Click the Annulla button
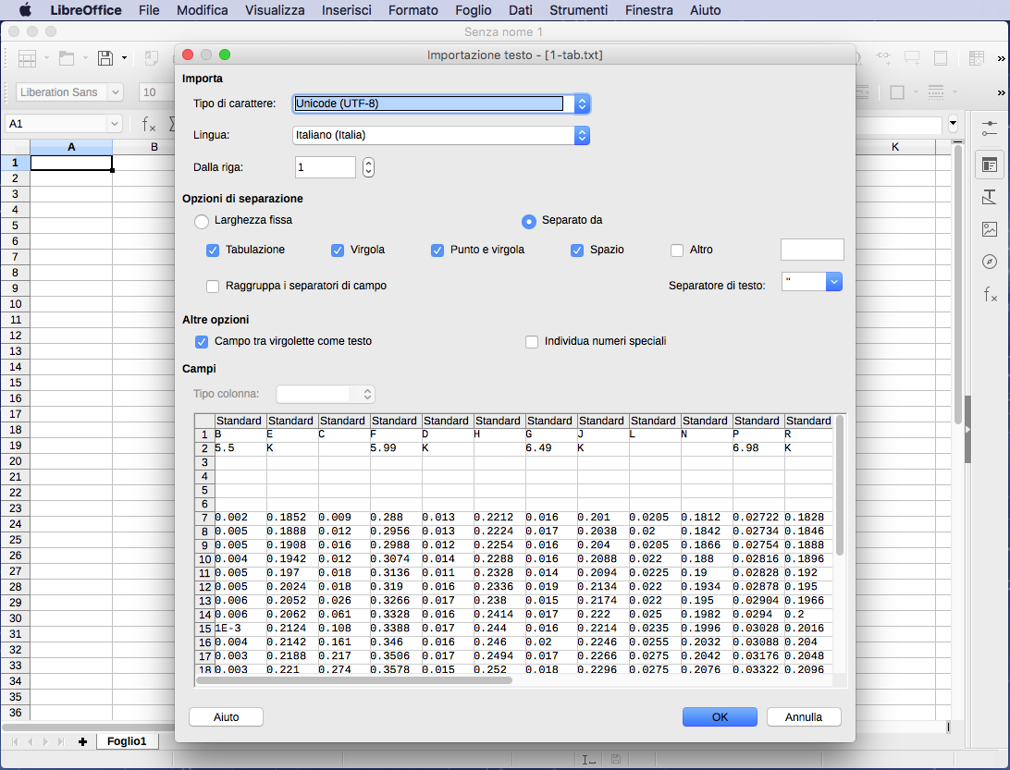 [803, 716]
